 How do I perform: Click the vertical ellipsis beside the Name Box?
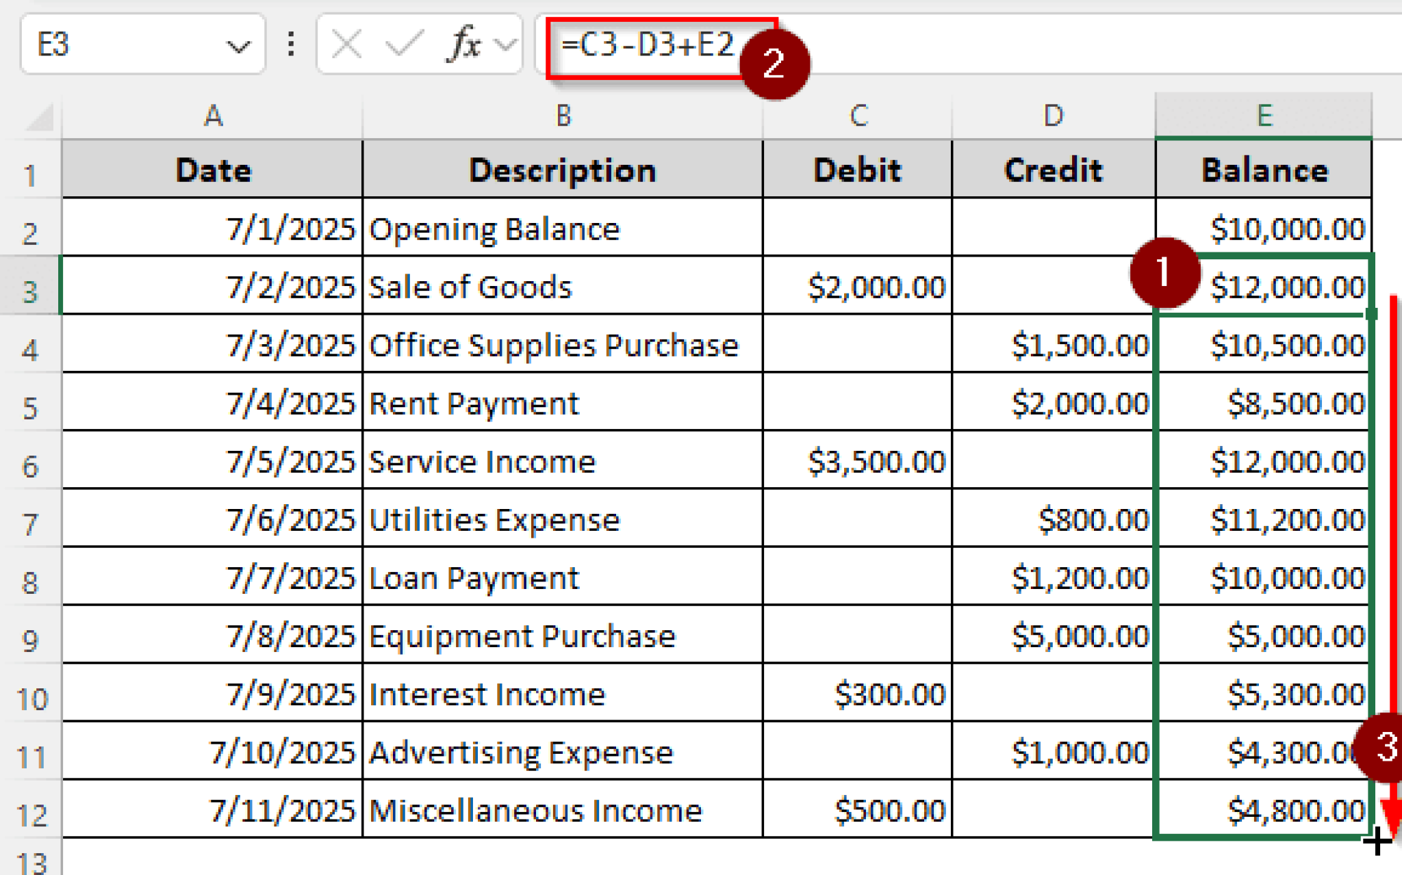[290, 43]
